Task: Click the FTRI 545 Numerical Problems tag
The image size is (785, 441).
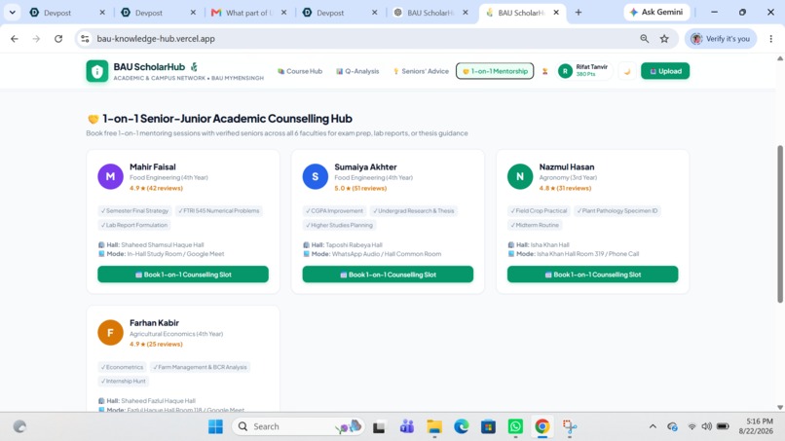Action: [219, 210]
